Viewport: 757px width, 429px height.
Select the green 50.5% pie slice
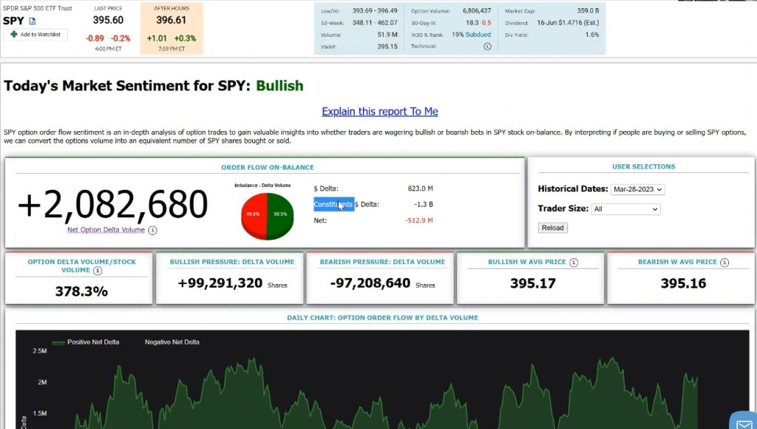click(x=280, y=216)
